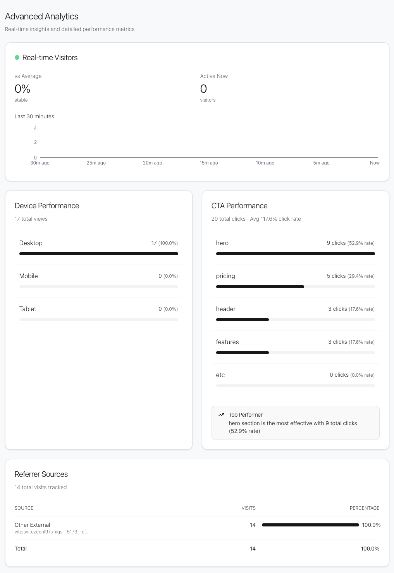The height and width of the screenshot is (573, 394).
Task: Click the green live indicator dot
Action: [x=17, y=57]
